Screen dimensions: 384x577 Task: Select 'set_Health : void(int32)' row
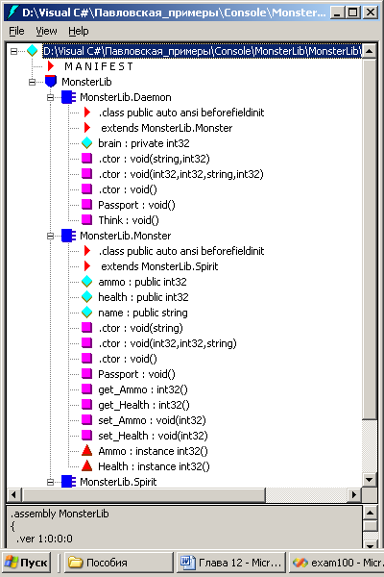click(153, 436)
